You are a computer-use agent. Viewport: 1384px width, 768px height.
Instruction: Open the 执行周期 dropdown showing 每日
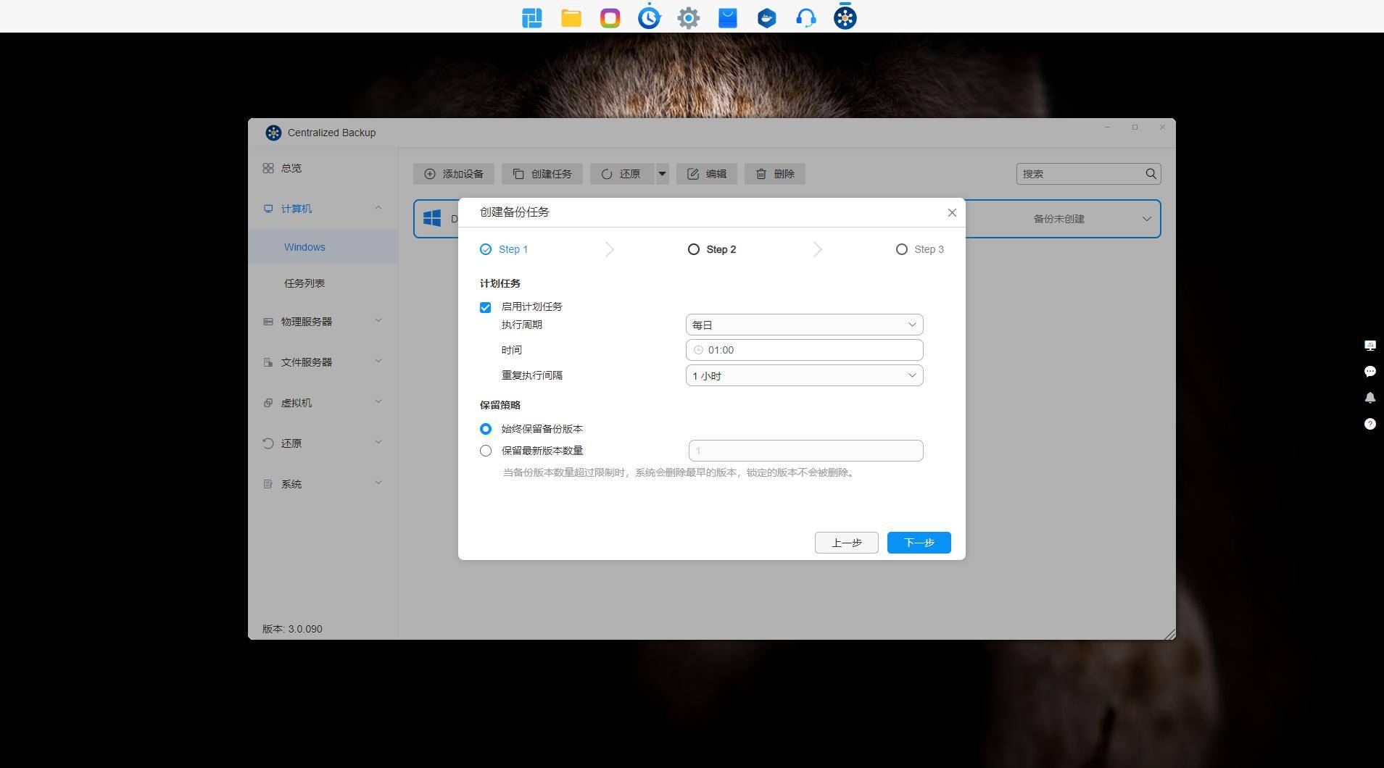point(803,325)
